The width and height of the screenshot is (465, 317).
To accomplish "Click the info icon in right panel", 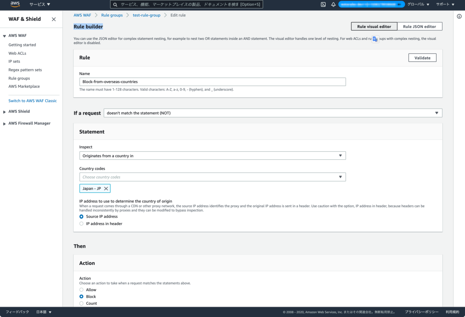I will [459, 16].
